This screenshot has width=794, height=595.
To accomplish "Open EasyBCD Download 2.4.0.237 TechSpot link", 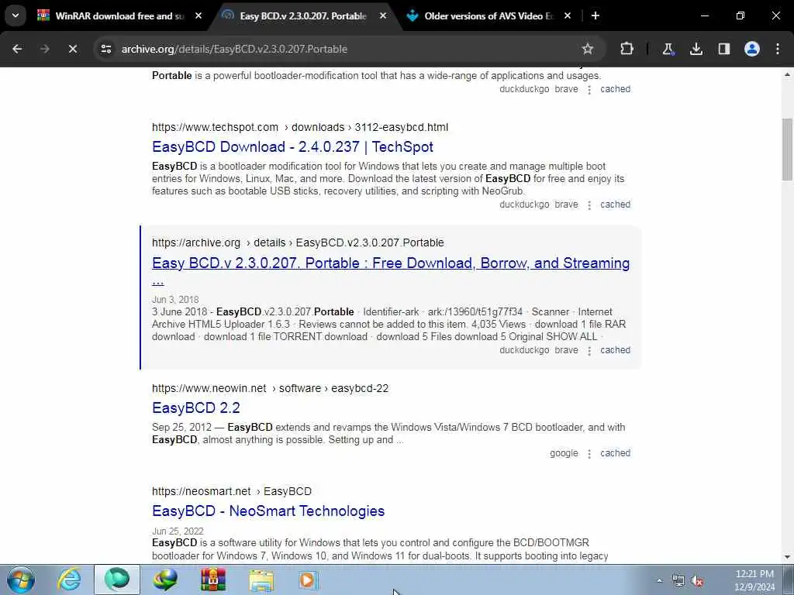I will 292,146.
